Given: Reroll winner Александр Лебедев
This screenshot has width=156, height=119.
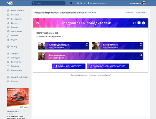Looking at the screenshot, I should pyautogui.click(x=87, y=44).
